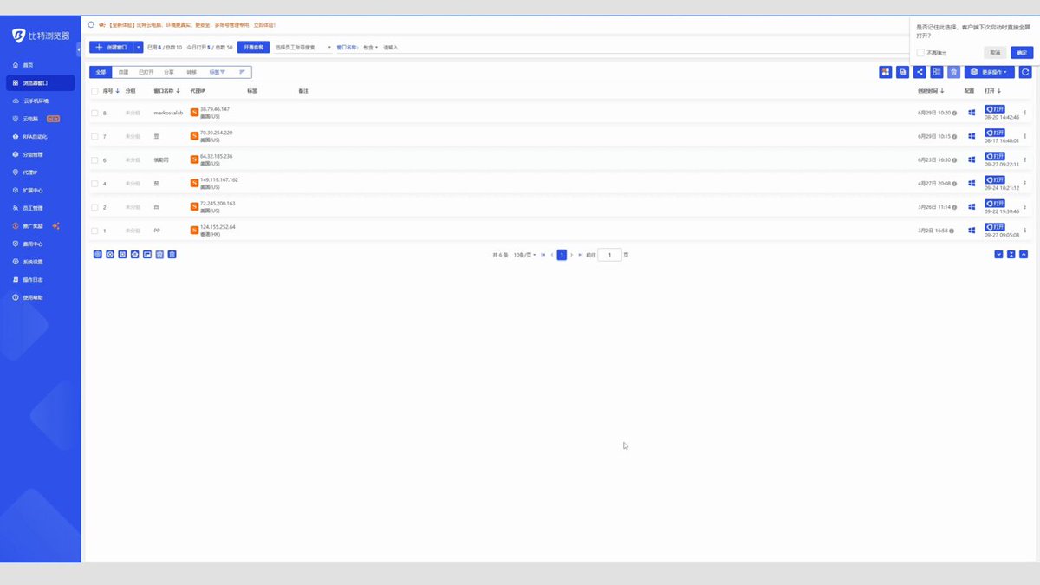The width and height of the screenshot is (1040, 585).
Task: Click the page jump number field
Action: (x=610, y=255)
